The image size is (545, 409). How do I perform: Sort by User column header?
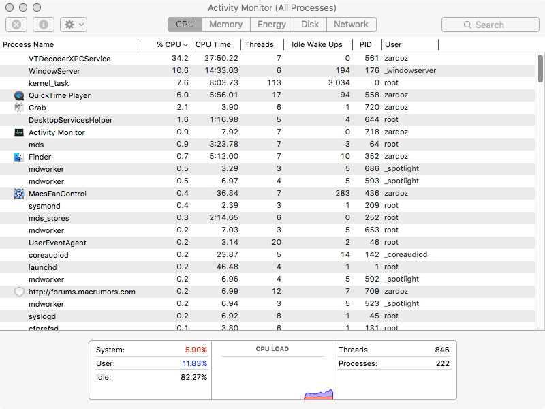tap(410, 44)
